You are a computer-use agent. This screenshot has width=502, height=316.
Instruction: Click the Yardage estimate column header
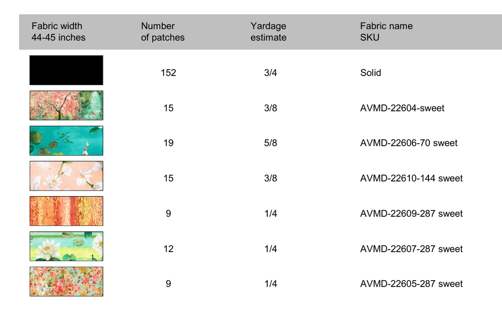[x=268, y=32]
